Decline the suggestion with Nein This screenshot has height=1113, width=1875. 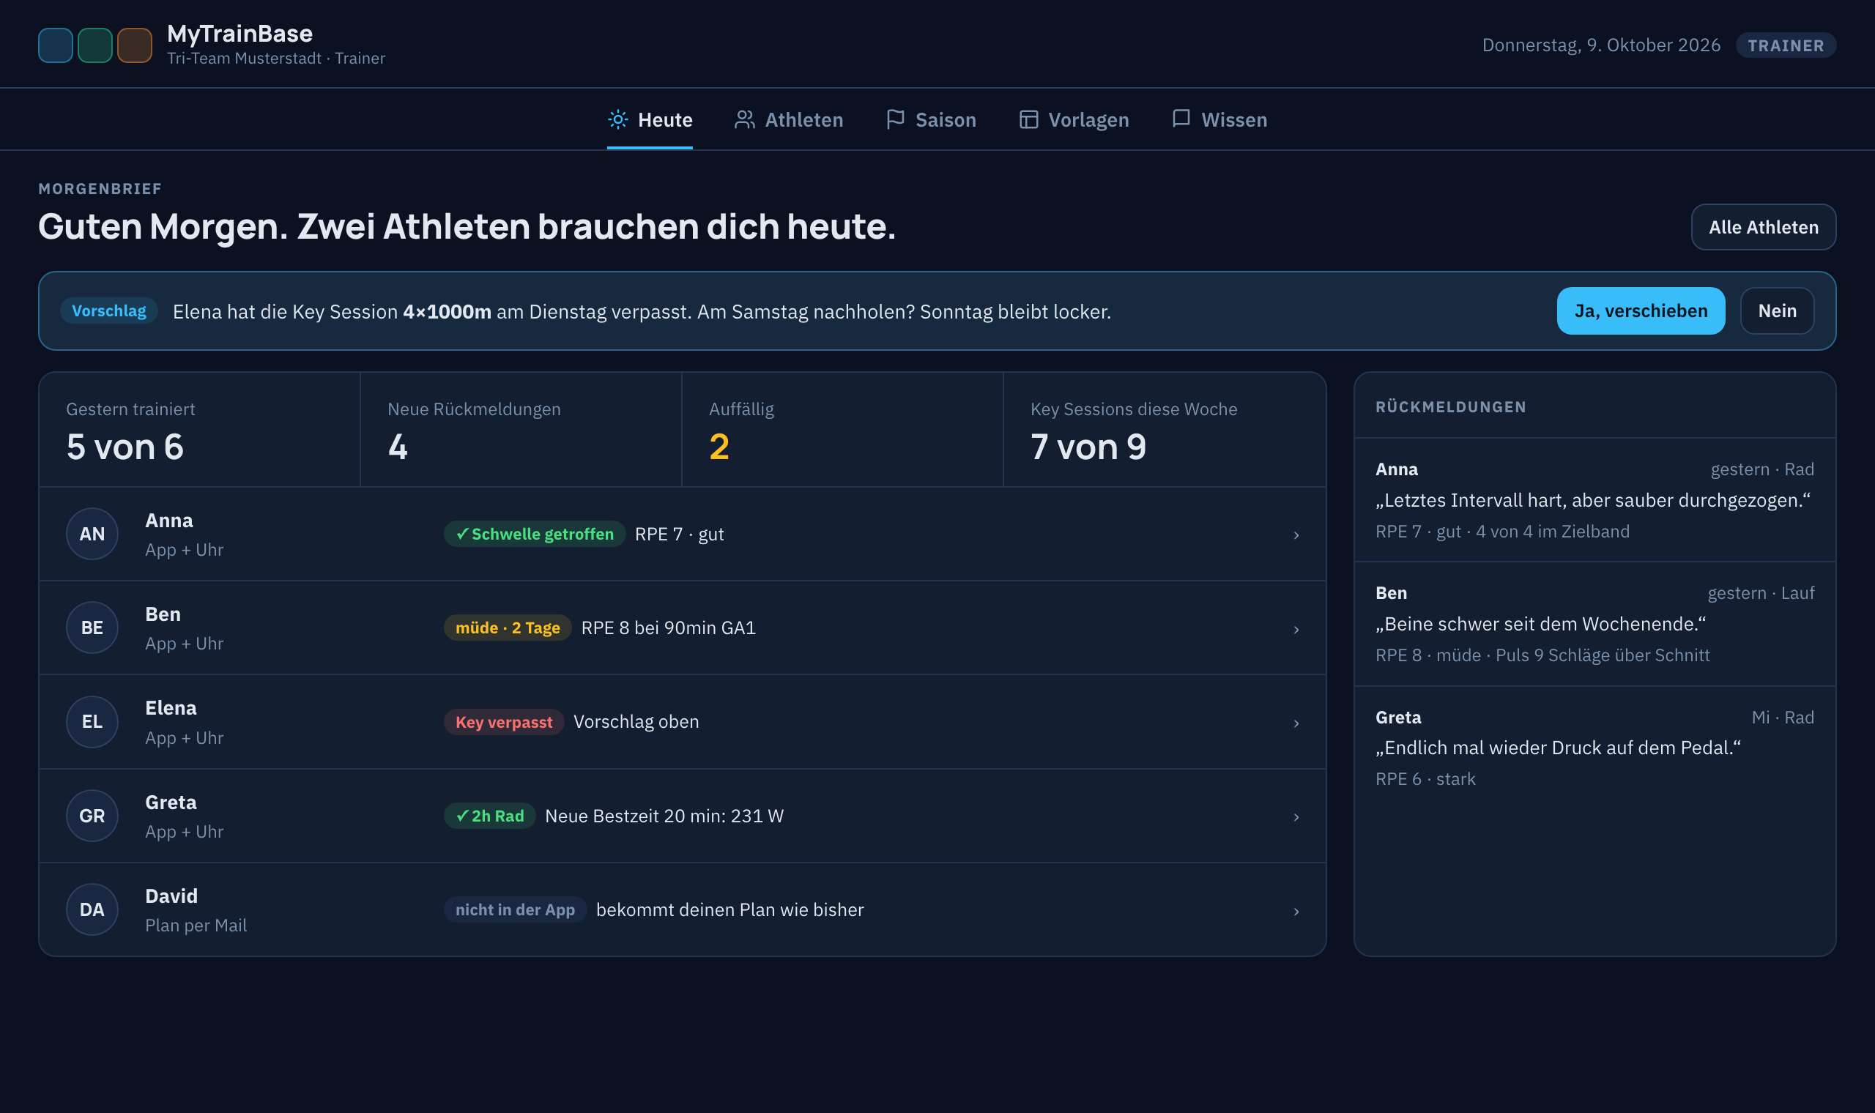point(1777,311)
